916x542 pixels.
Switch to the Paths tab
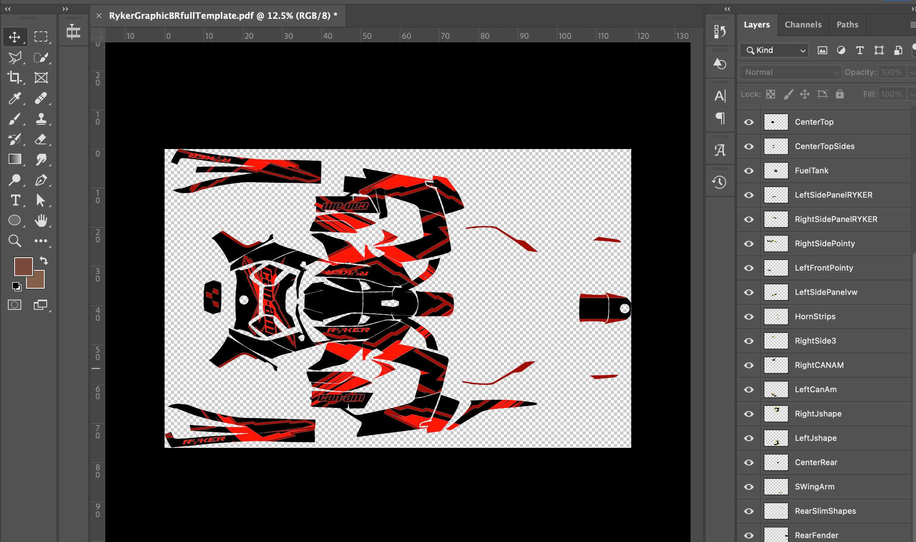tap(847, 24)
